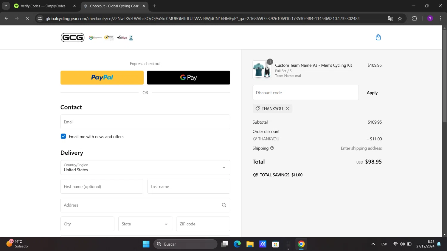Open Microsoft Store from taskbar
The image size is (447, 251).
[275, 244]
